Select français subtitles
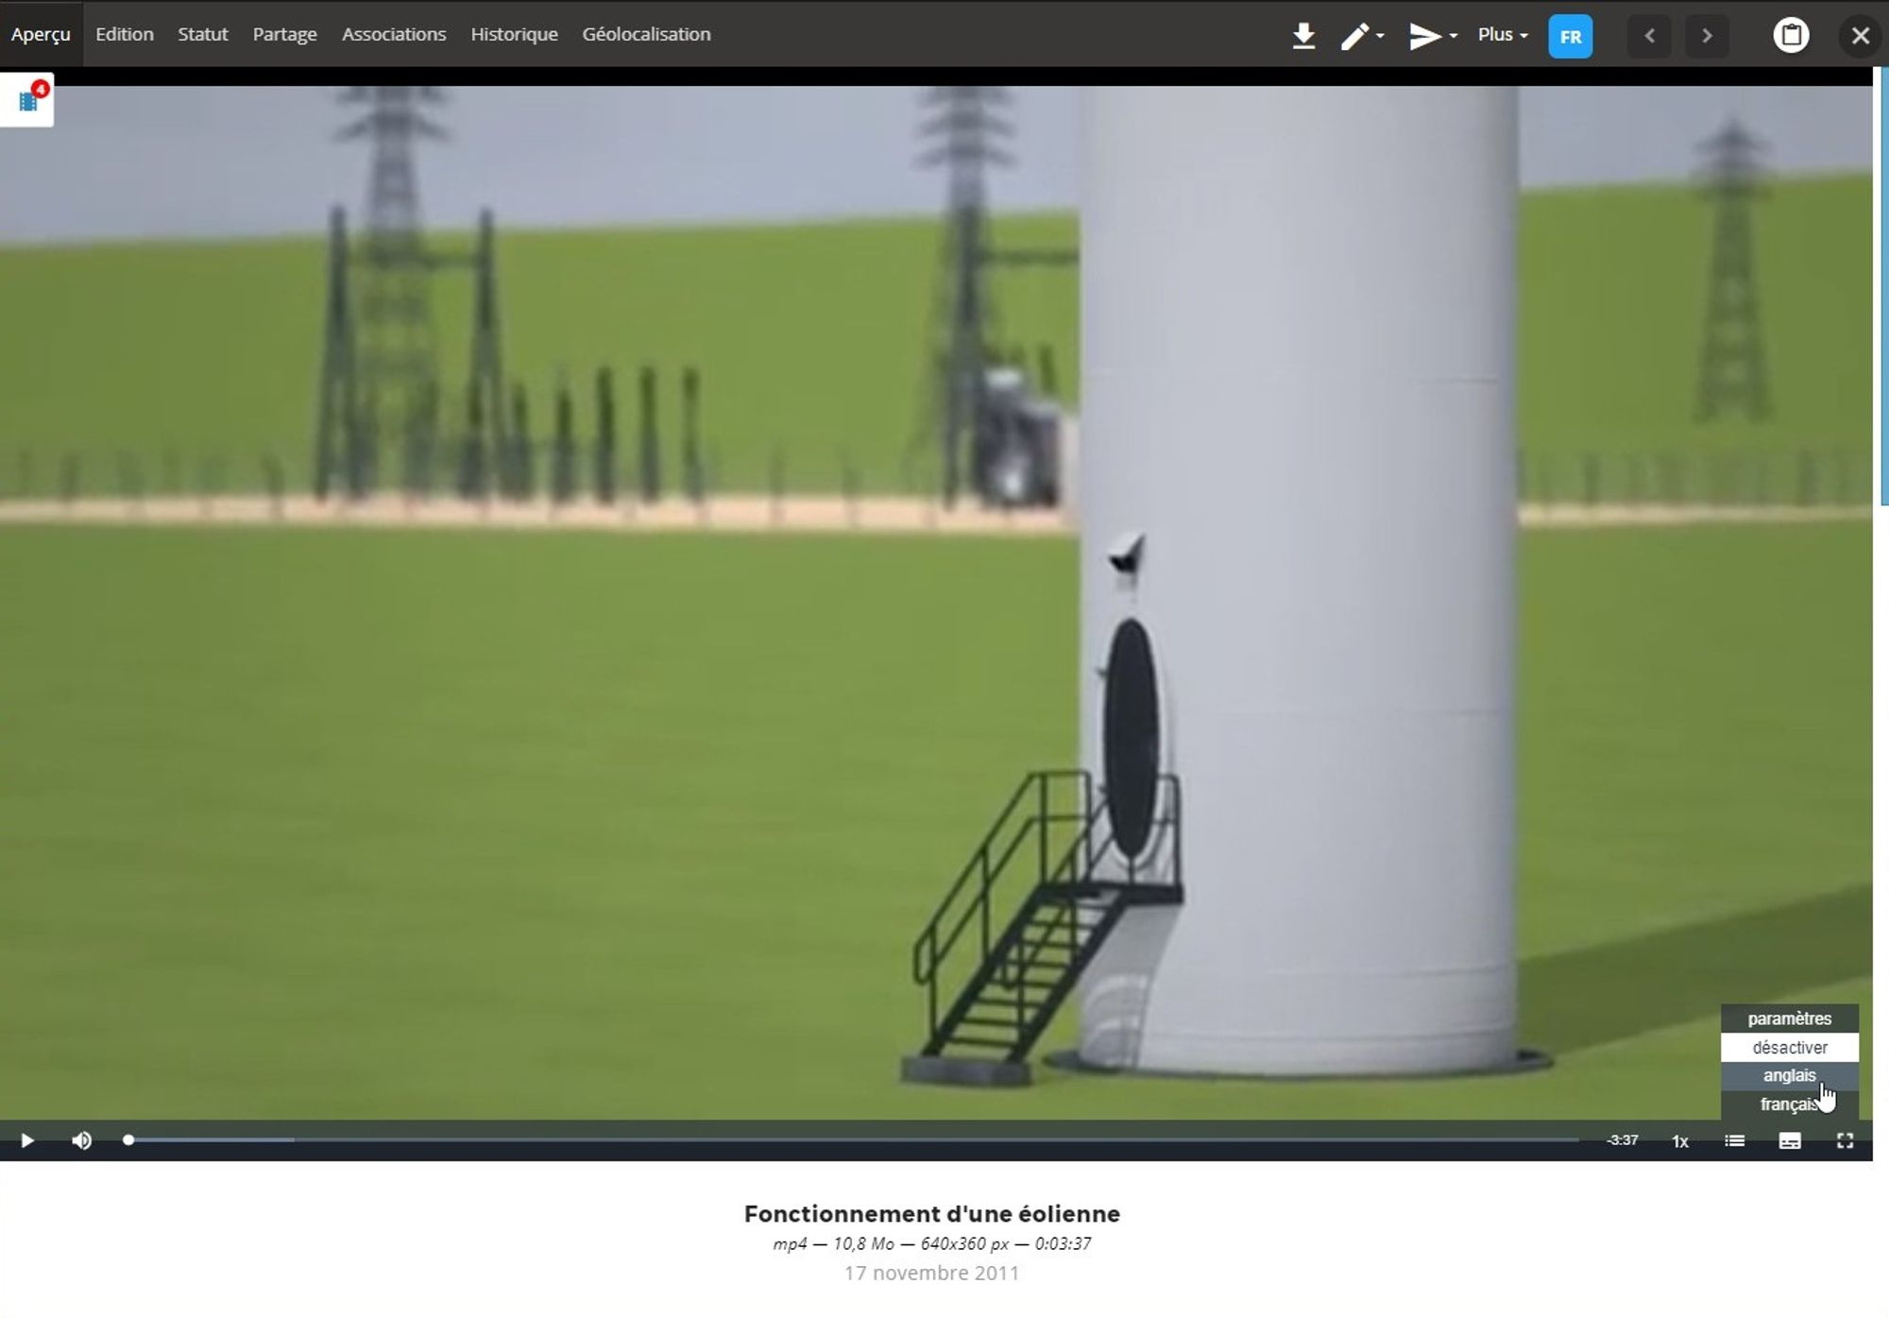 1789,1104
